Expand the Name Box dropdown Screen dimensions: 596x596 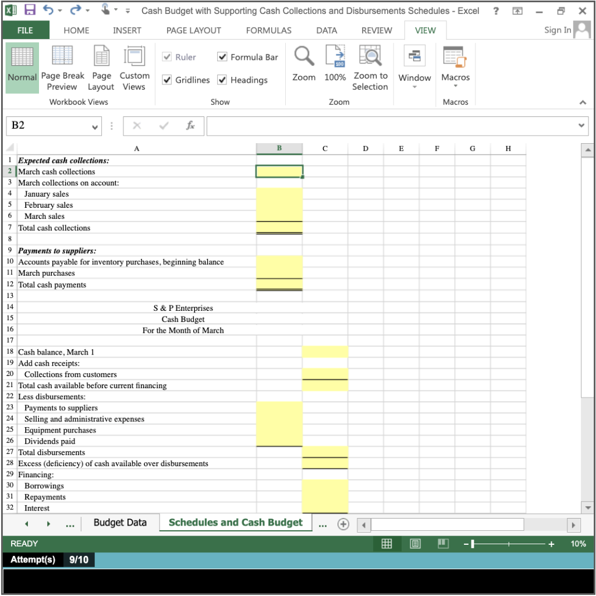[96, 126]
